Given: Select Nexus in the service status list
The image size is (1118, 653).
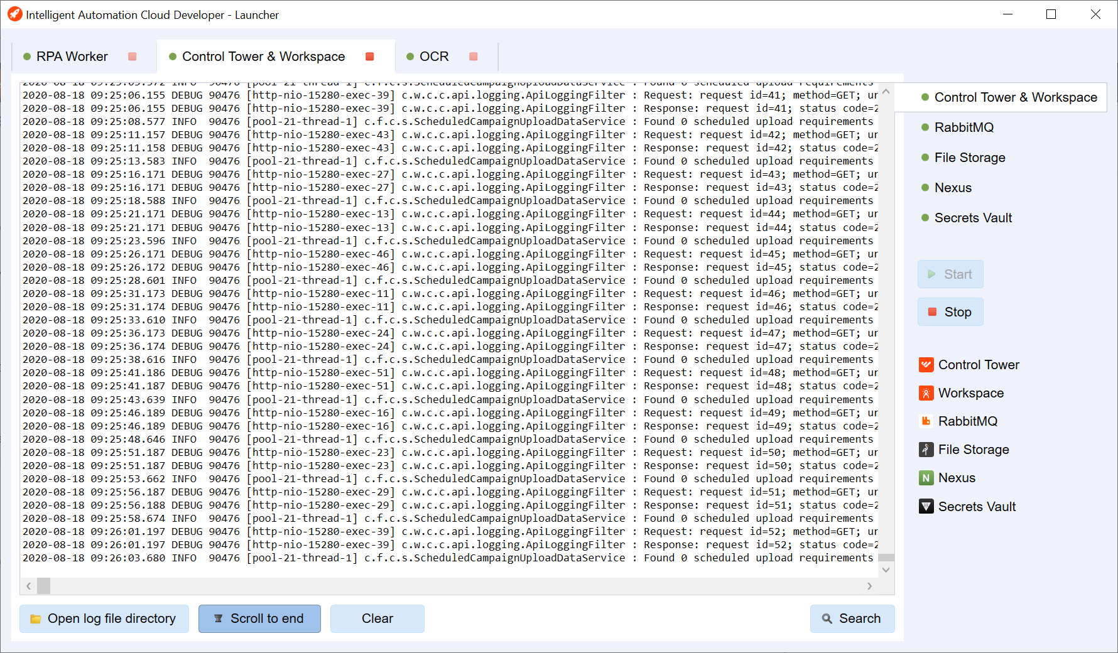Looking at the screenshot, I should (953, 188).
